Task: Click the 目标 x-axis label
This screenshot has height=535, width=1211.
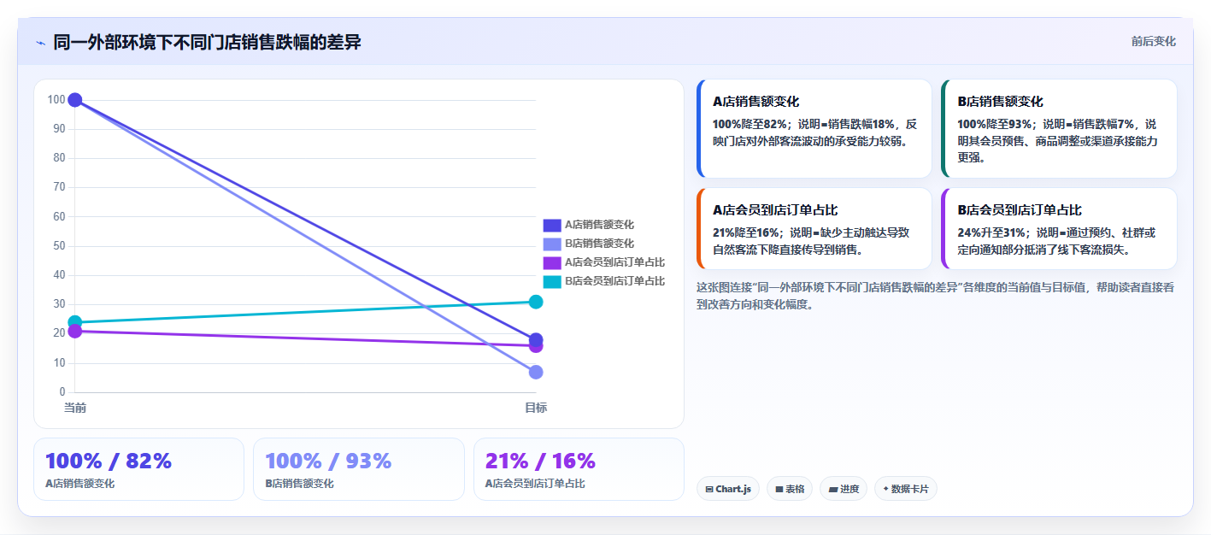Action: tap(536, 408)
